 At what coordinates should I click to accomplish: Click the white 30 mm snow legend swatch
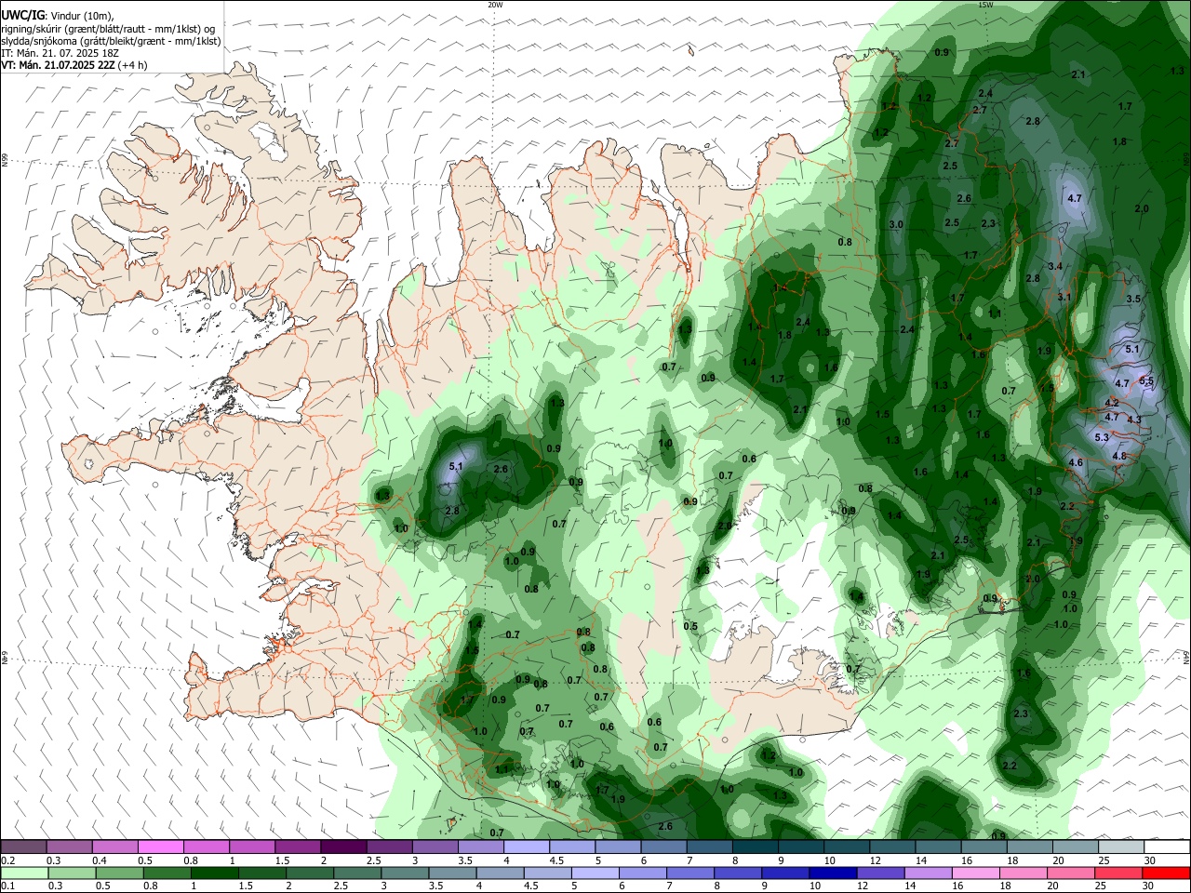1167,847
